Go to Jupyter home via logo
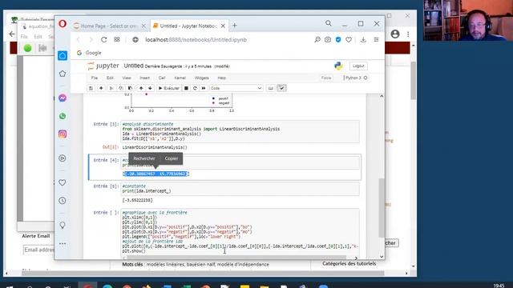Viewport: 513px width, 288px height. (103, 66)
